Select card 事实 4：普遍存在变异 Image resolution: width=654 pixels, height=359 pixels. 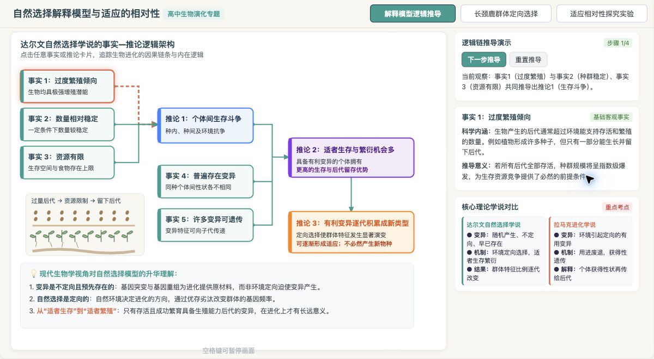click(205, 181)
